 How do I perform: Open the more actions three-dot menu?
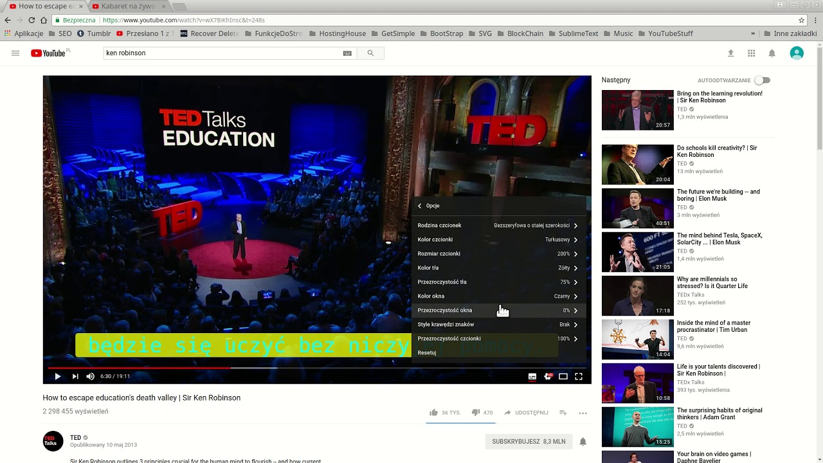point(583,413)
